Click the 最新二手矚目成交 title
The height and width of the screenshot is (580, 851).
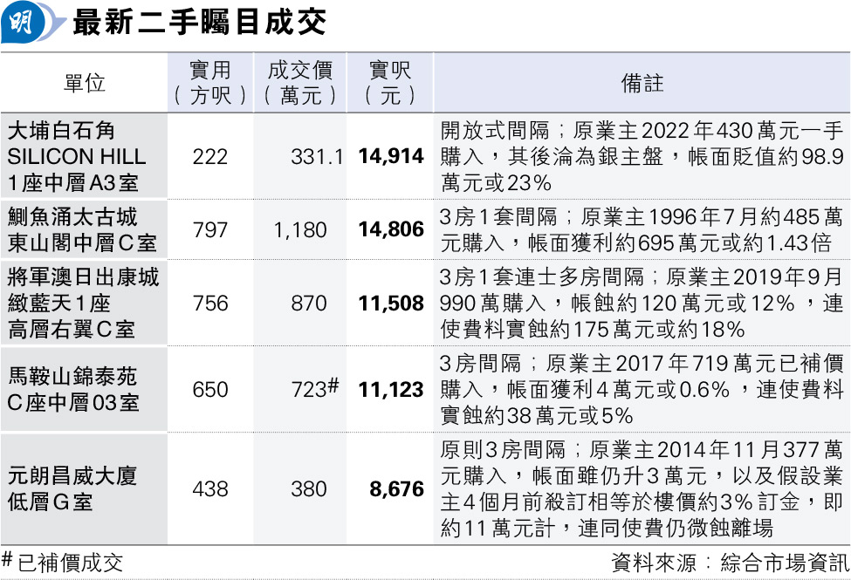coord(199,23)
